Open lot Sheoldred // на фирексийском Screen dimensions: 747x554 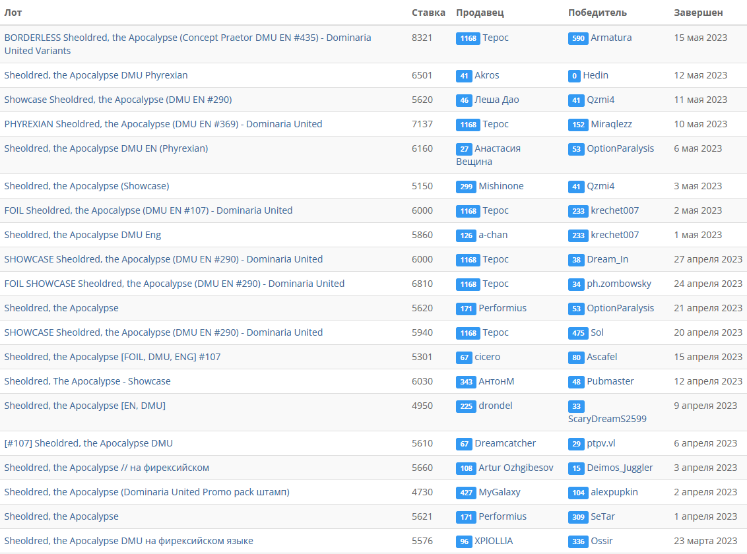(x=107, y=468)
